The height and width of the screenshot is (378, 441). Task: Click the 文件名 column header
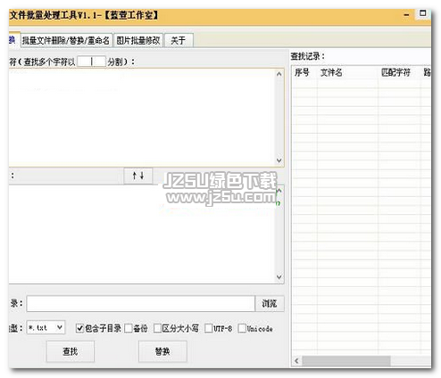pos(347,72)
